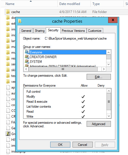Click the folder icon starting with 've'
Screen dimensions: 128x155
click(x=8, y=82)
